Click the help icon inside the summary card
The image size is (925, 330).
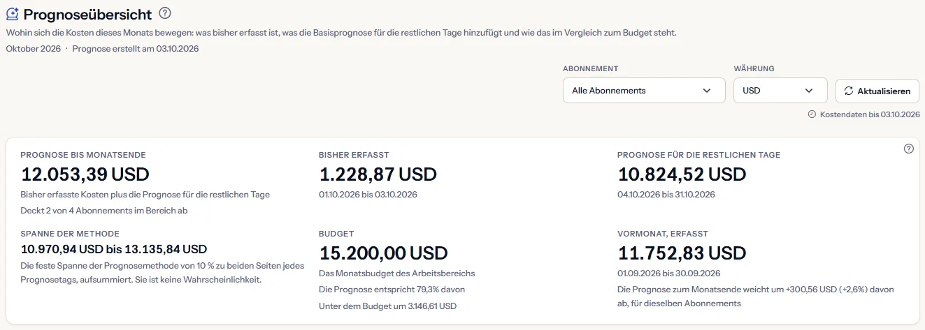click(x=909, y=149)
